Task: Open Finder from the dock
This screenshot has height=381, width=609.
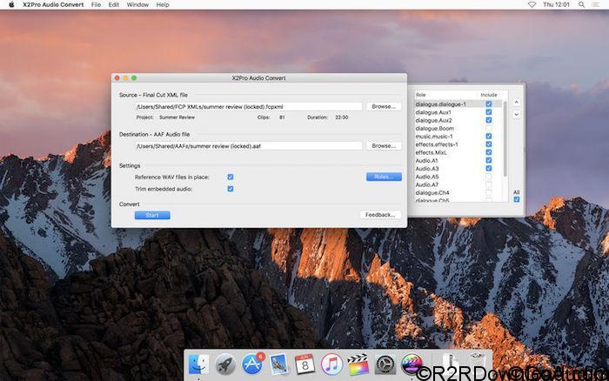Action: point(198,364)
